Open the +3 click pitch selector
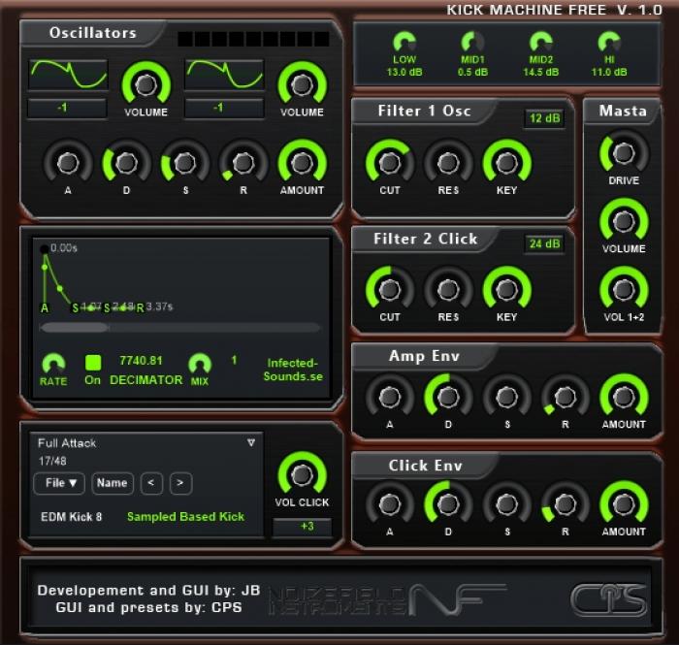Viewport: 679px width, 645px height. point(302,527)
